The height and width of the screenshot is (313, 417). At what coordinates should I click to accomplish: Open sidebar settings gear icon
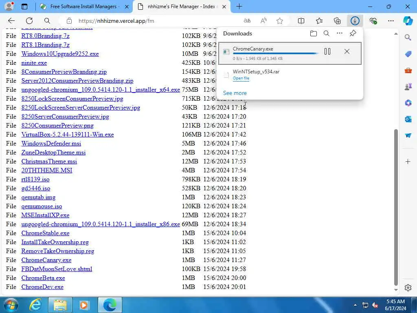[408, 288]
